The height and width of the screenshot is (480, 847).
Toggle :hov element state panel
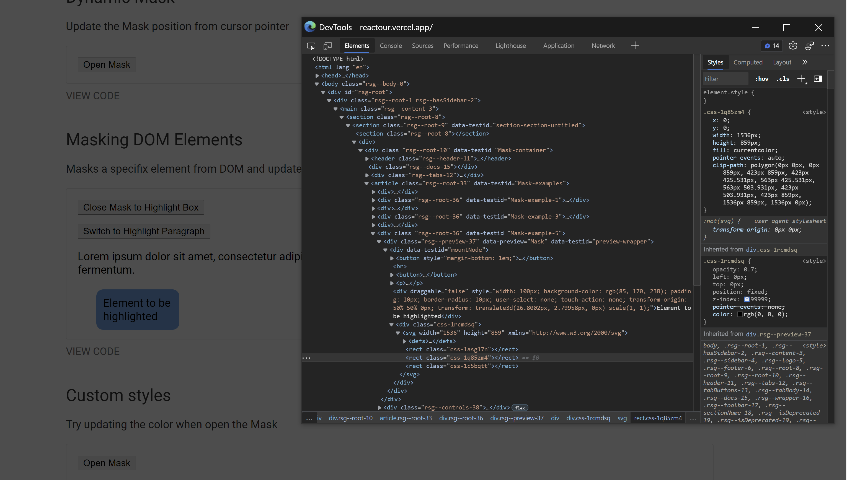click(x=762, y=79)
